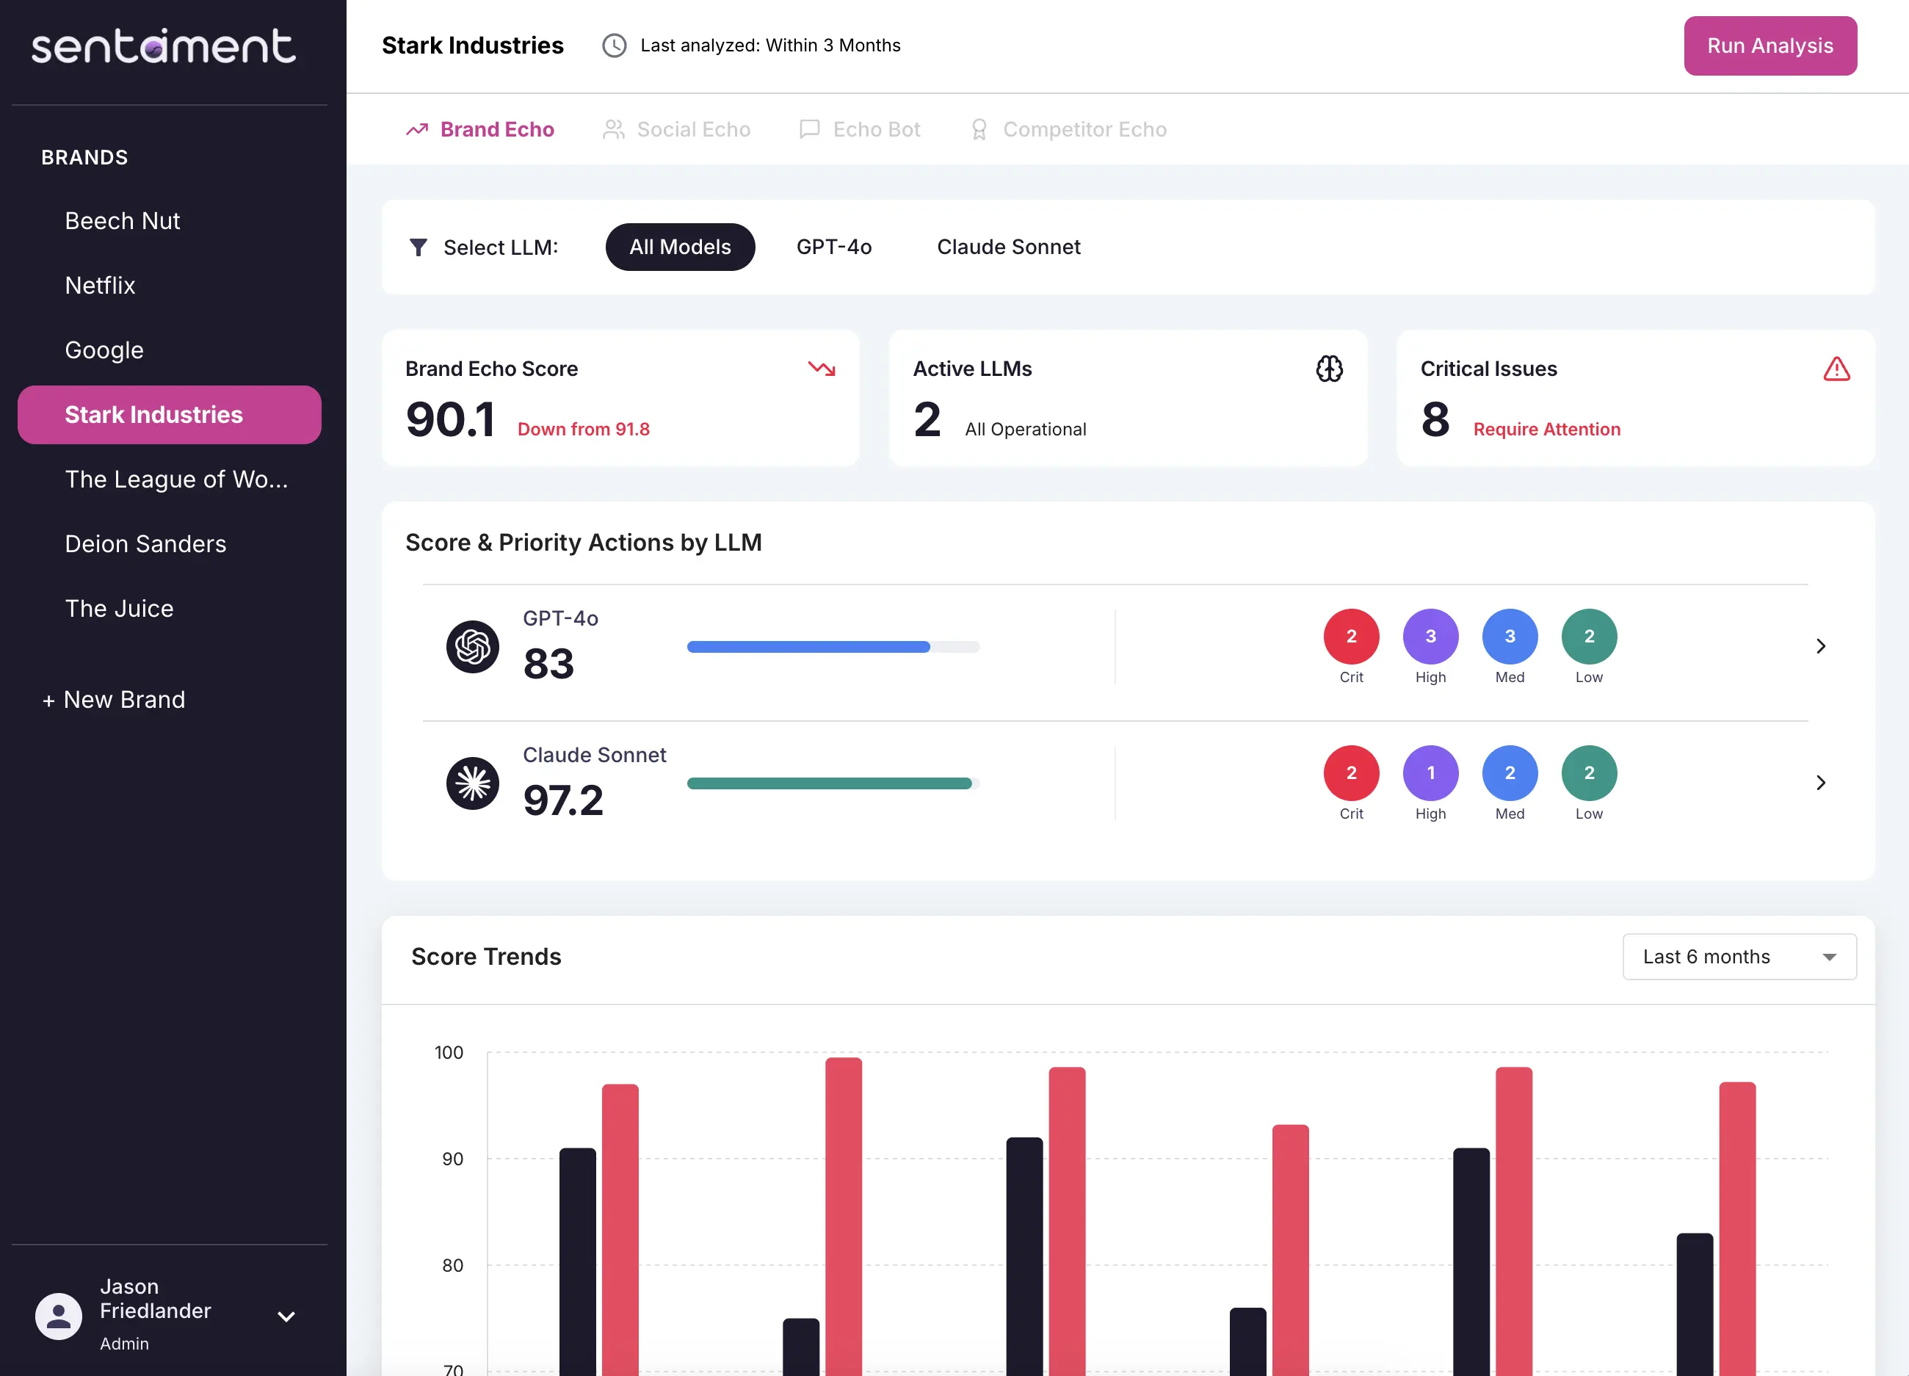Screen dimensions: 1909x1376
Task: Switch to the Brand Echo tab
Action: (x=479, y=130)
